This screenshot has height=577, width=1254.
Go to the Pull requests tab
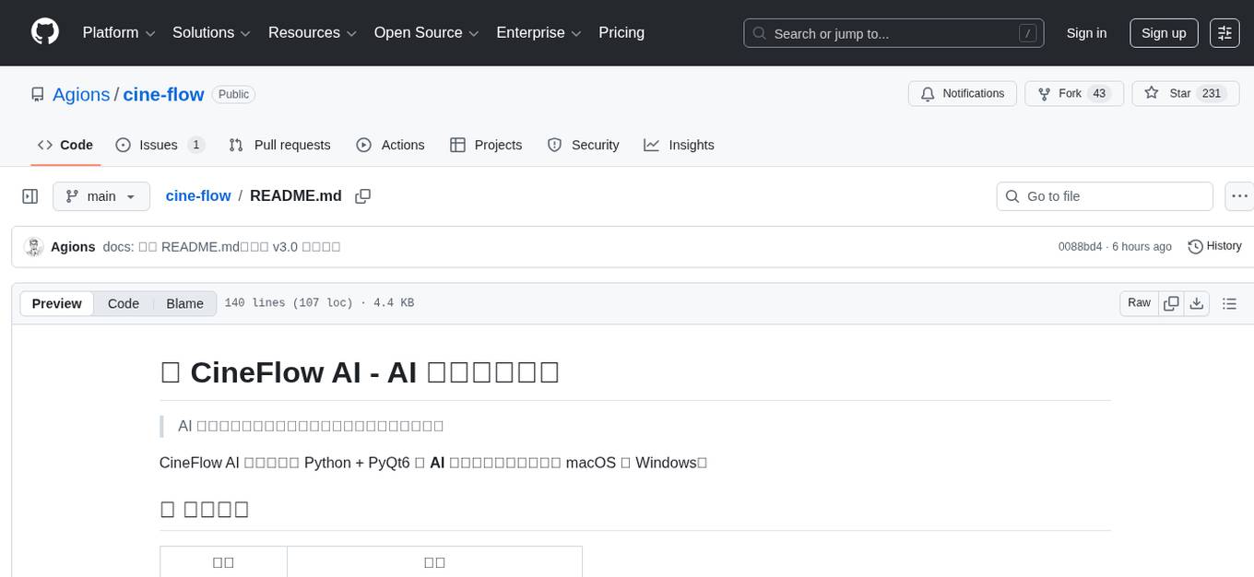point(279,145)
